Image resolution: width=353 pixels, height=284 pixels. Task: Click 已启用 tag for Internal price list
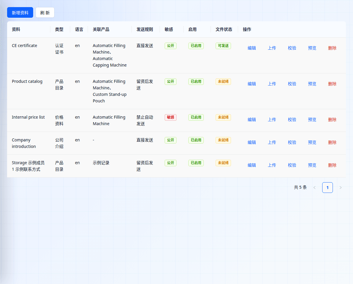pyautogui.click(x=196, y=117)
